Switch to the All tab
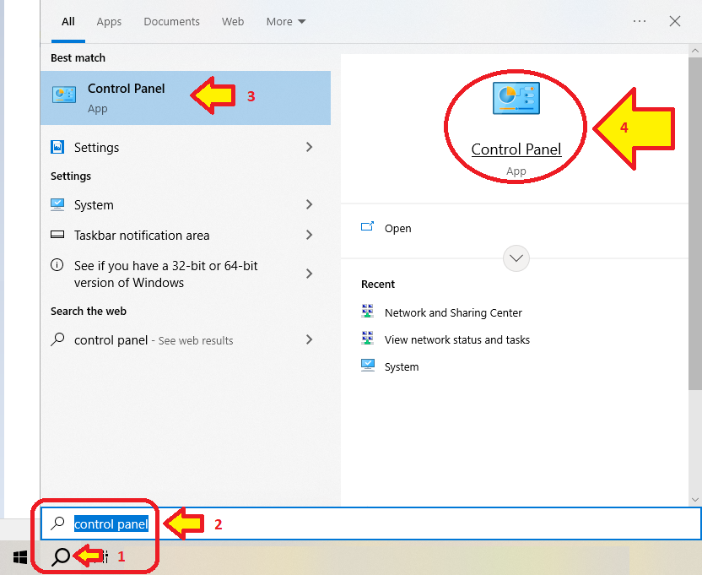This screenshot has width=702, height=575. point(68,21)
